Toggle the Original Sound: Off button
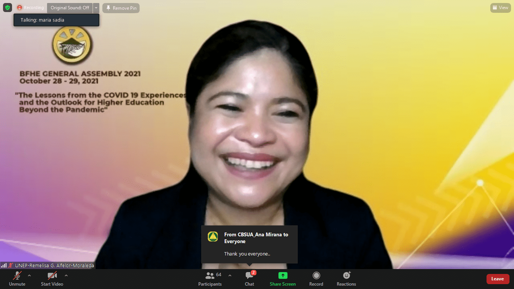514x289 pixels. pyautogui.click(x=70, y=8)
